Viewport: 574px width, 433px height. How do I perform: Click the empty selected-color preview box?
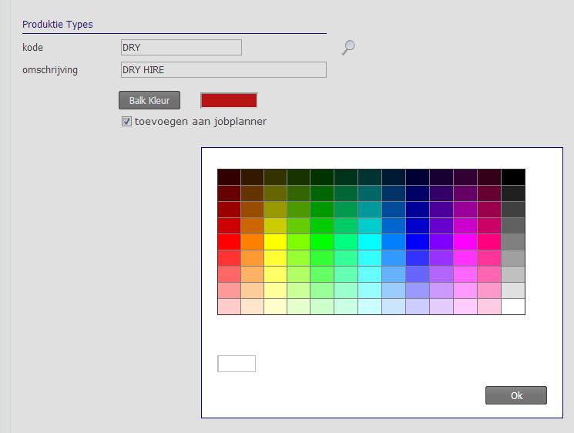[237, 364]
